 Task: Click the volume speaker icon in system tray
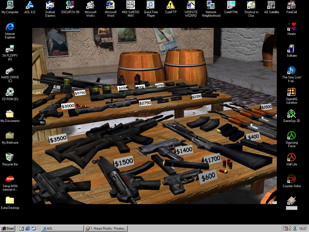290,229
